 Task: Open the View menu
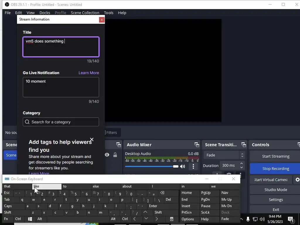pyautogui.click(x=30, y=13)
